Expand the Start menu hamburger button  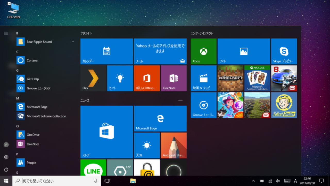point(6,33)
